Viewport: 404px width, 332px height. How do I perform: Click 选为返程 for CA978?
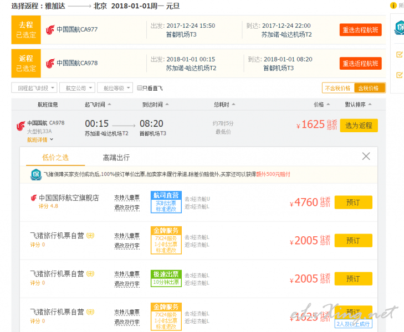click(x=359, y=126)
